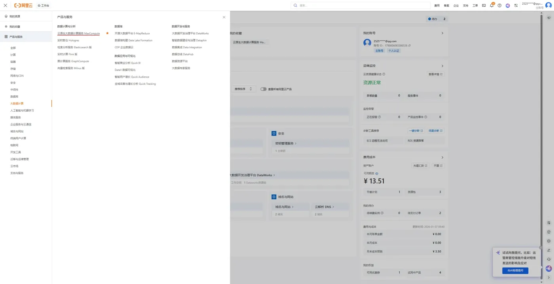Favorite star next to MaxCompute
Screen dimensions: 554x284
(x=107, y=33)
